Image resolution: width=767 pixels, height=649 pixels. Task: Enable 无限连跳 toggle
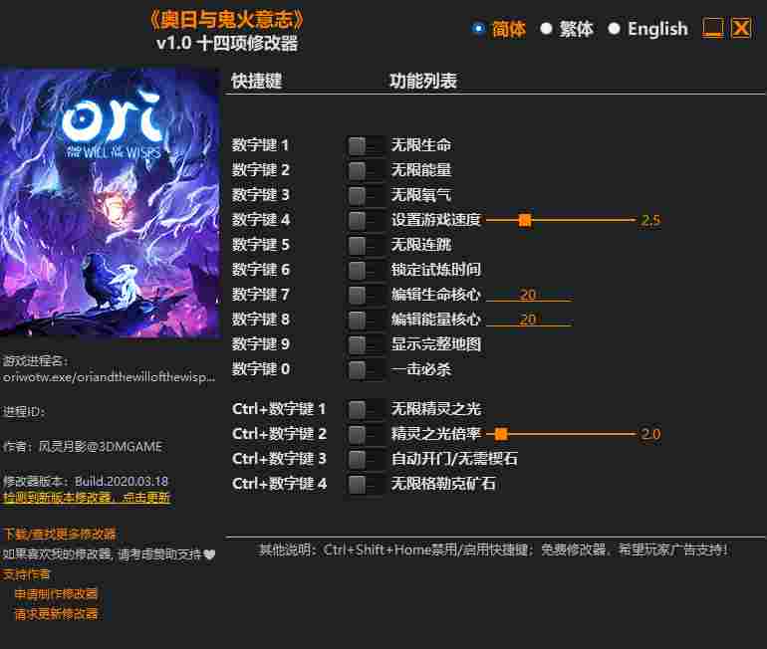click(365, 245)
